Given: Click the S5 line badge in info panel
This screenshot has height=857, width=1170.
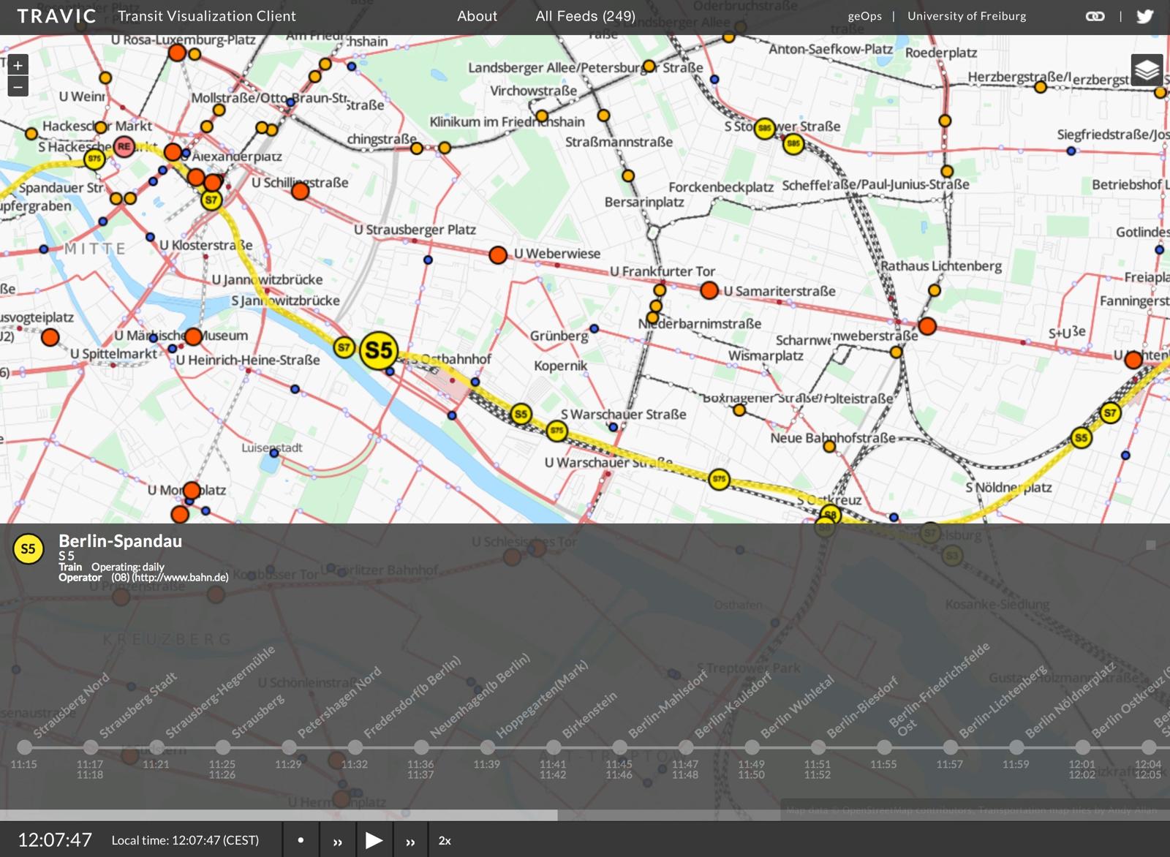Looking at the screenshot, I should coord(28,549).
